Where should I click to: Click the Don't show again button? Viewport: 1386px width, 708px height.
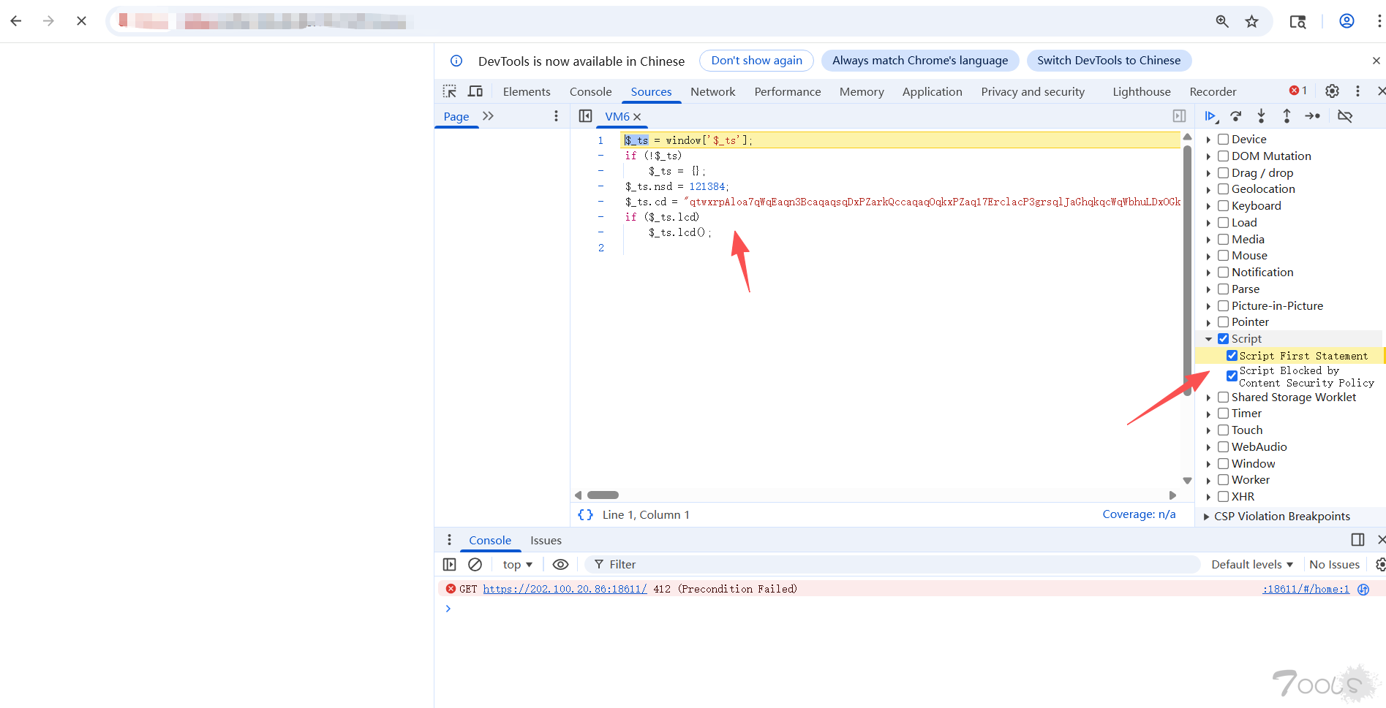click(756, 61)
